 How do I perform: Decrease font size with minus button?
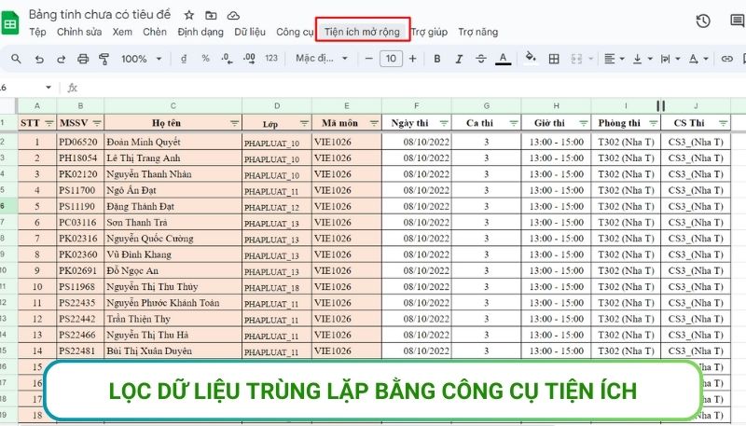[368, 59]
